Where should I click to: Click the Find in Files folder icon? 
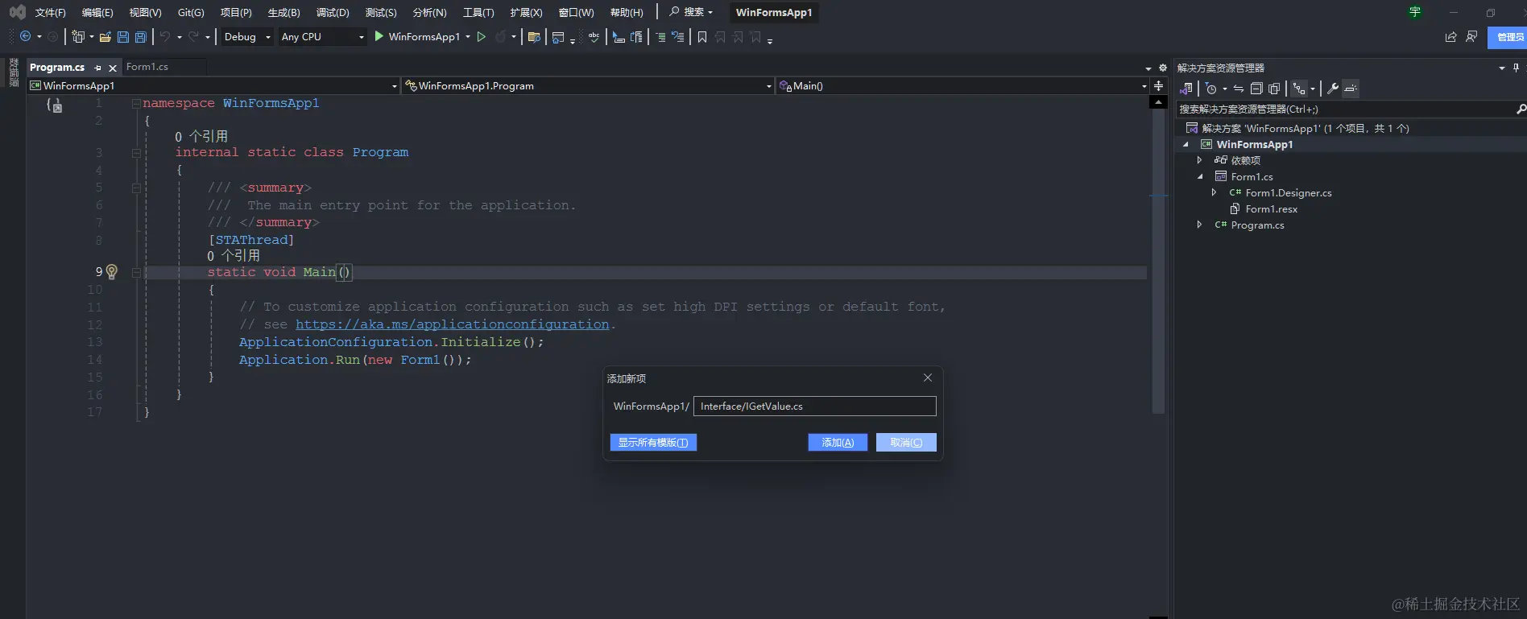(x=533, y=37)
